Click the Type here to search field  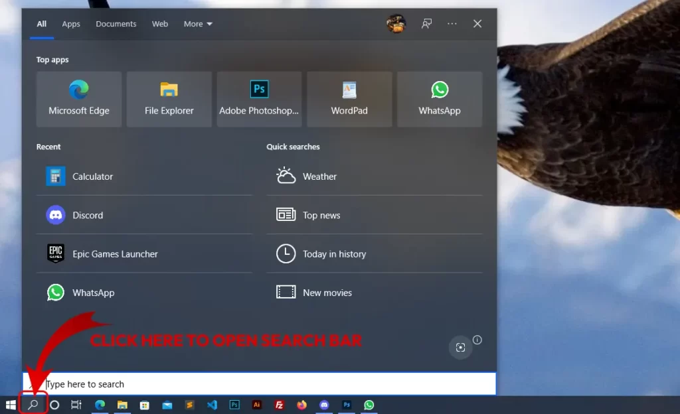260,383
